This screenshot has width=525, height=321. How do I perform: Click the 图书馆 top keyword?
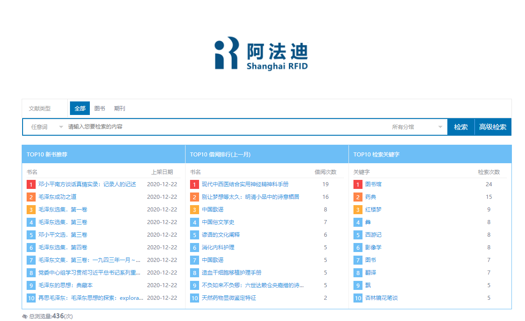[x=373, y=184]
